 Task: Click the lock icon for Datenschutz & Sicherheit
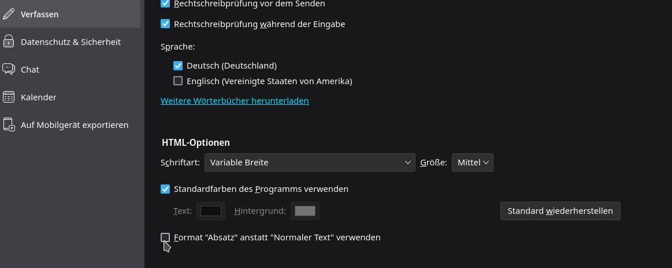9,41
